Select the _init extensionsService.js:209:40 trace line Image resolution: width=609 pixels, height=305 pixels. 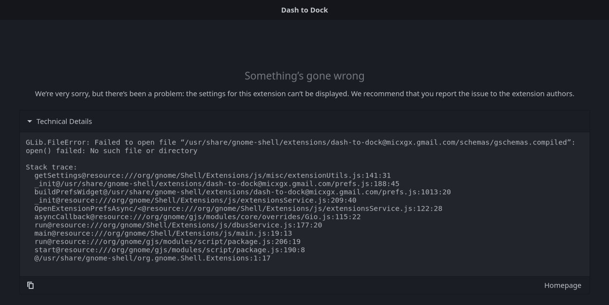[196, 200]
